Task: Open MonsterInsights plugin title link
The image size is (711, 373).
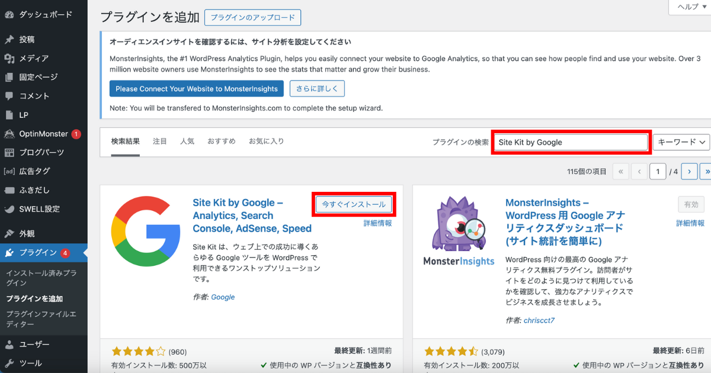Action: click(x=565, y=222)
